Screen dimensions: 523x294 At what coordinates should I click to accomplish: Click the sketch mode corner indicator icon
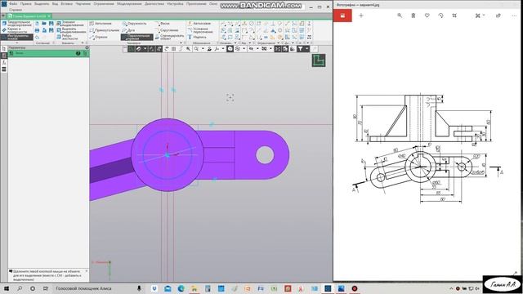319,60
